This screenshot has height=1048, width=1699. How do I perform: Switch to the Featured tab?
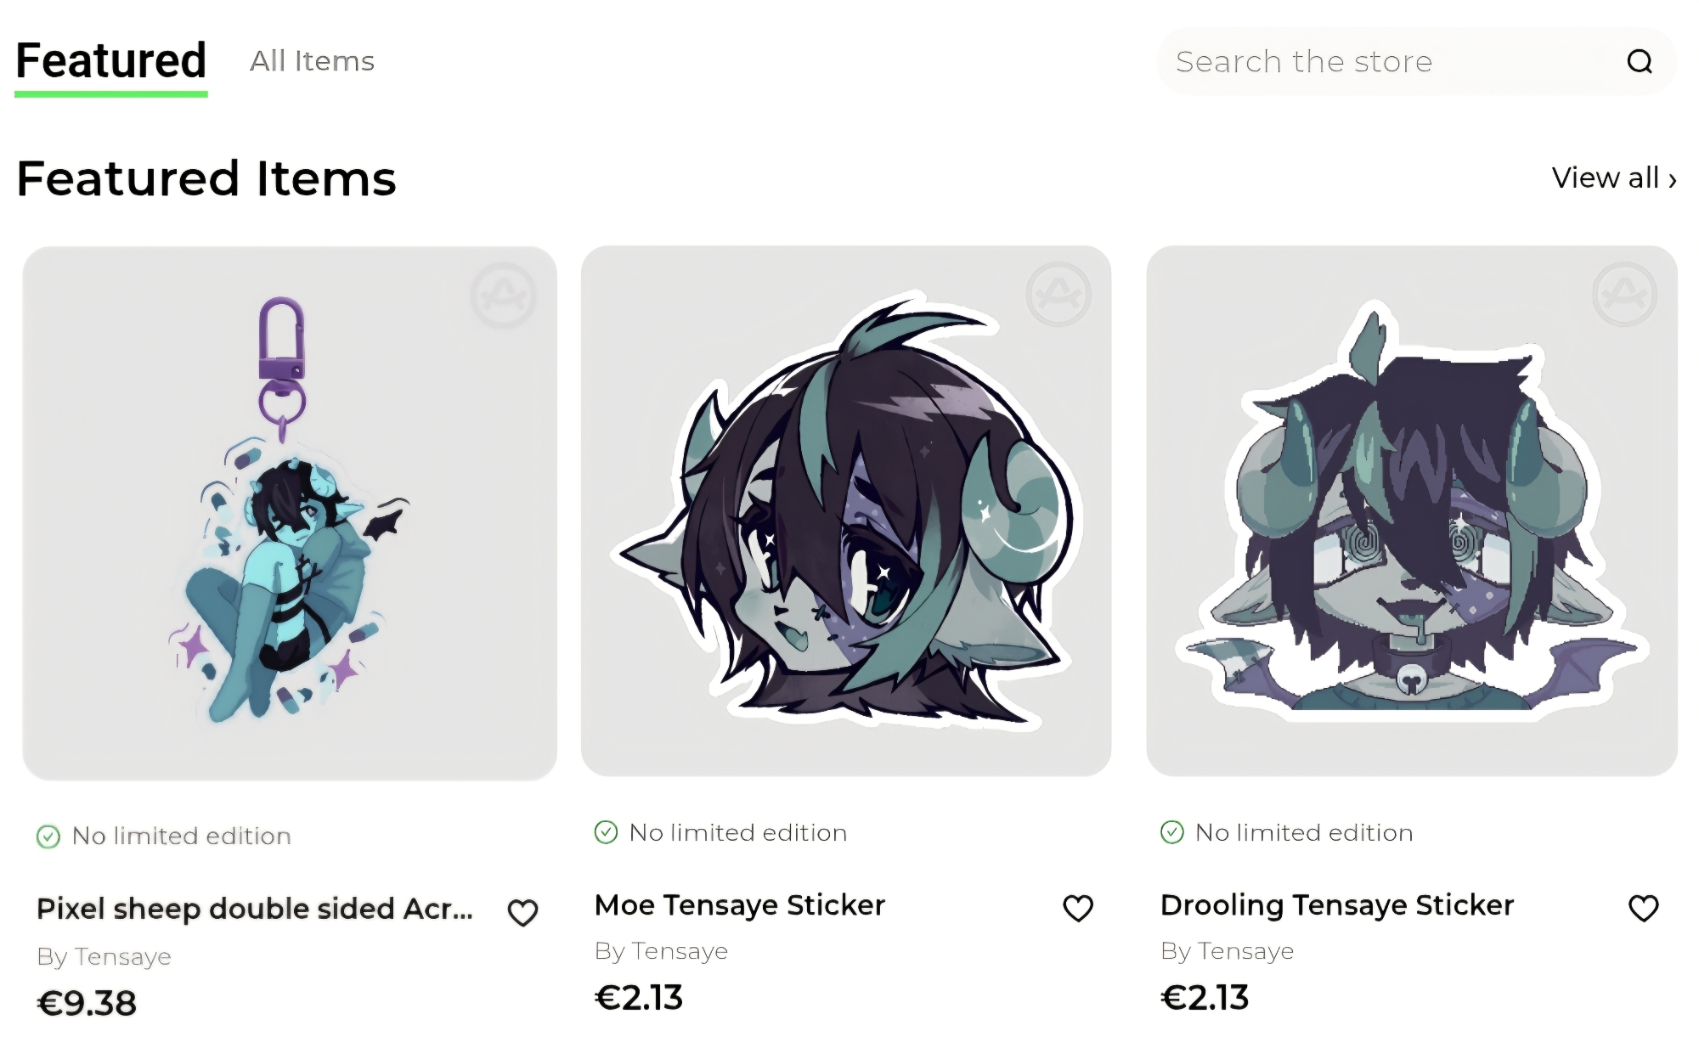[x=111, y=61]
